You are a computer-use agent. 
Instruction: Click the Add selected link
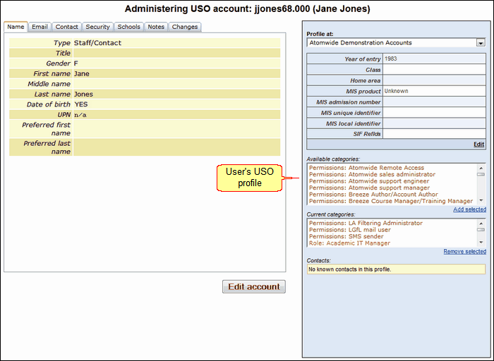[469, 209]
